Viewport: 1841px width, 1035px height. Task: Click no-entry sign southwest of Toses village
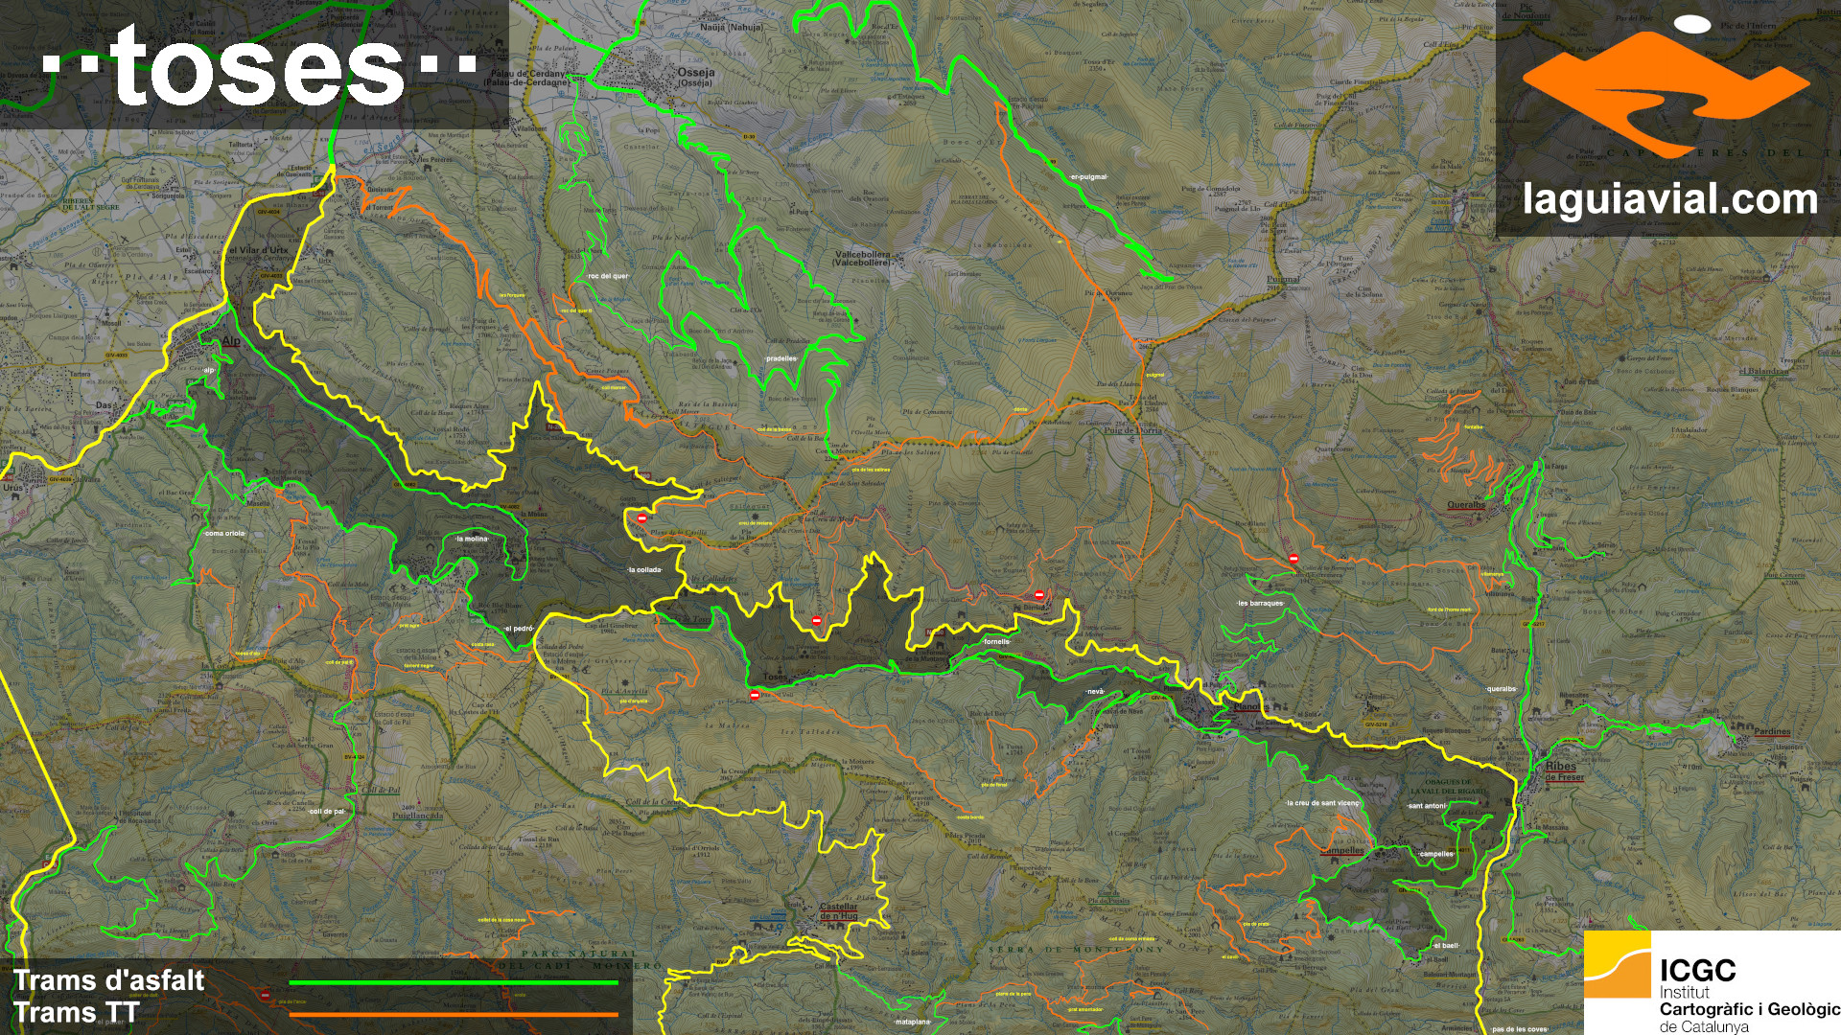click(x=755, y=695)
